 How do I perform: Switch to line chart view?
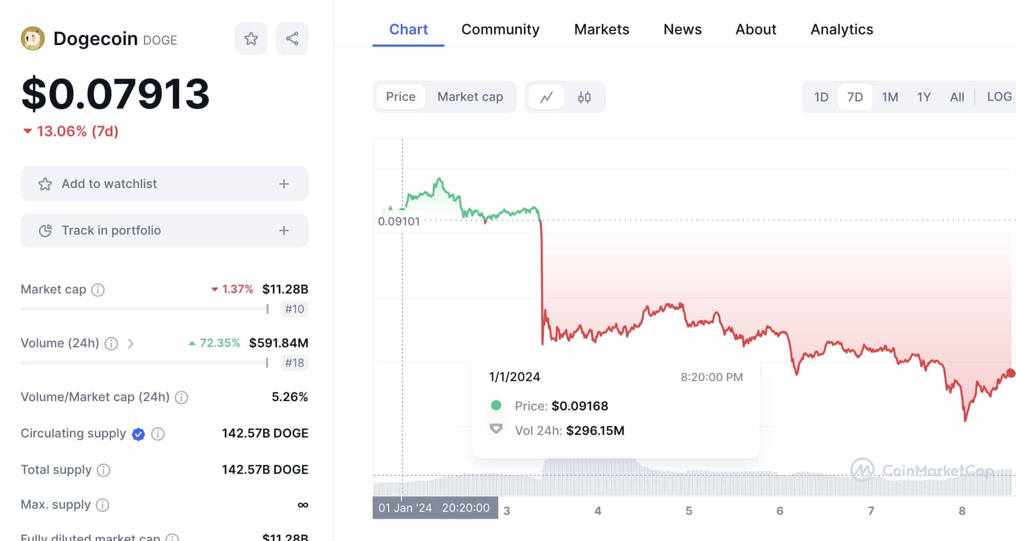tap(546, 97)
